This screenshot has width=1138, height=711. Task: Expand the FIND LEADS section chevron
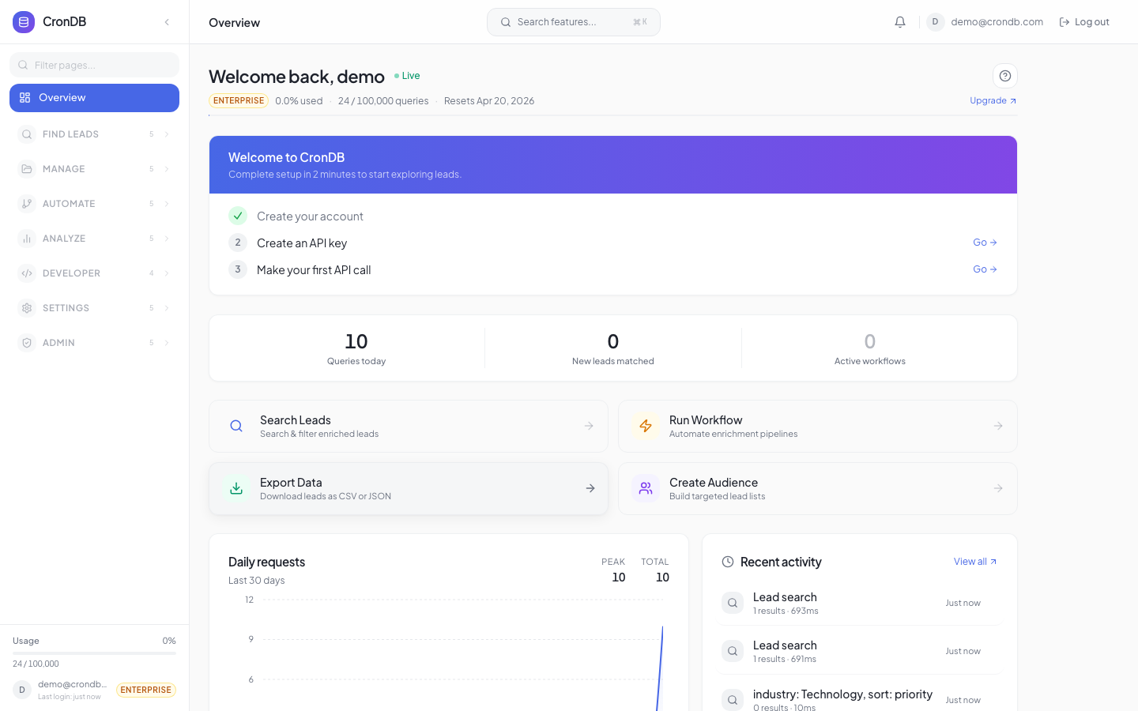167,134
